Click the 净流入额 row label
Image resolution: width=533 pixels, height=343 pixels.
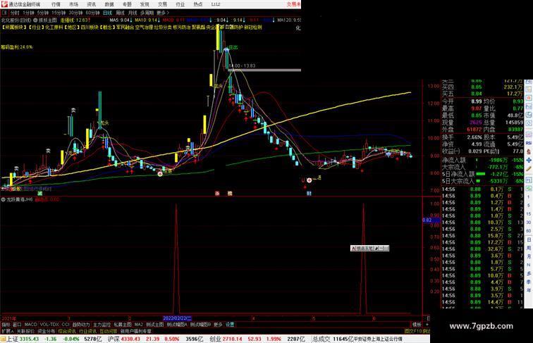[x=453, y=160]
